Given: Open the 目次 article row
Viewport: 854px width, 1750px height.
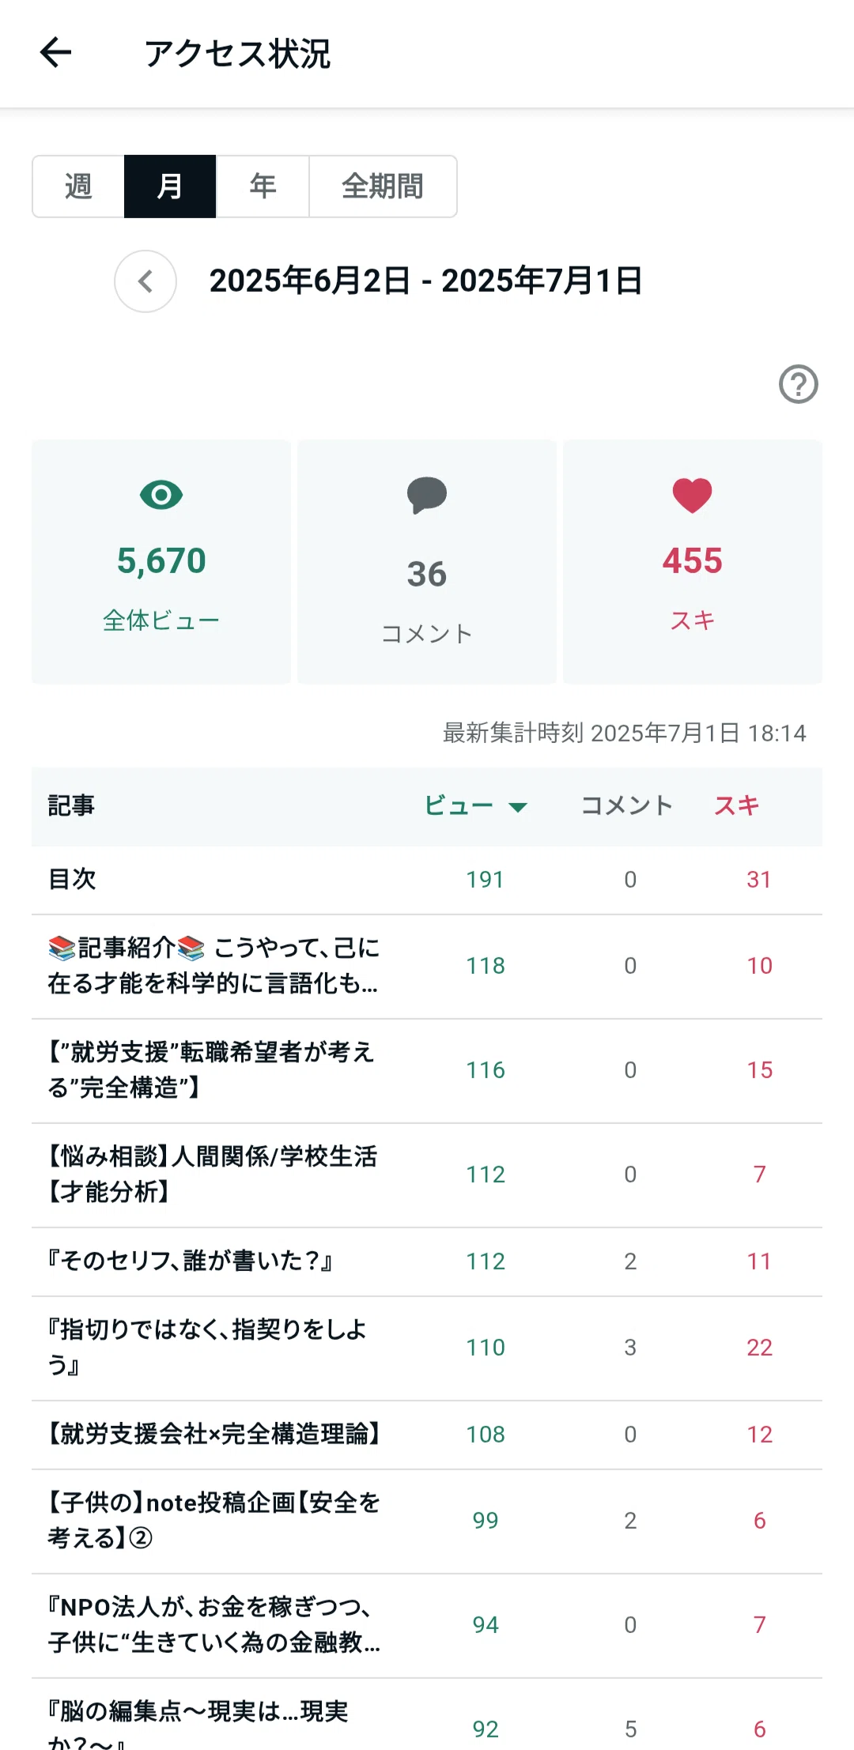Looking at the screenshot, I should pos(427,880).
